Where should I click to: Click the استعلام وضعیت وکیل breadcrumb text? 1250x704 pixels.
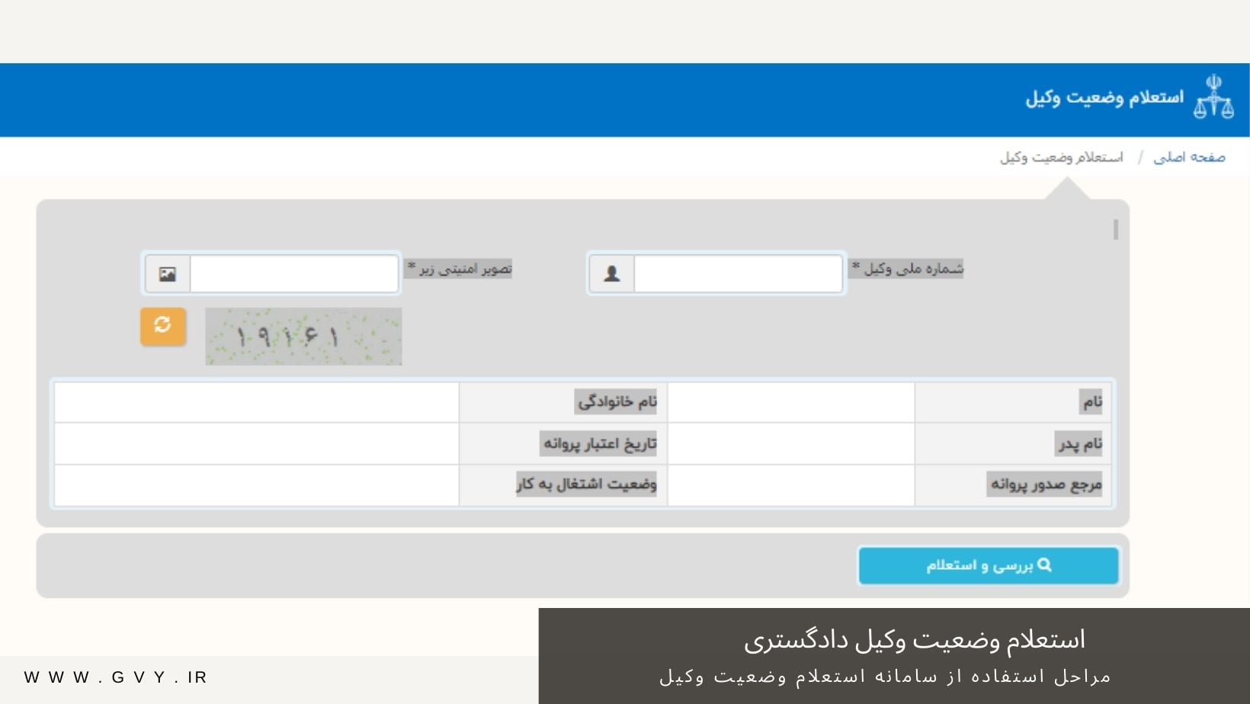(x=1061, y=157)
